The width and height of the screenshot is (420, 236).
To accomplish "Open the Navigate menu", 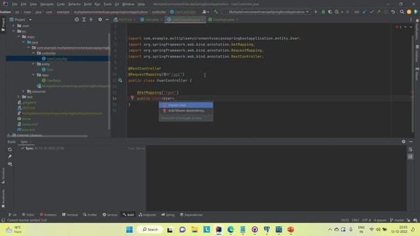I will coord(47,4).
